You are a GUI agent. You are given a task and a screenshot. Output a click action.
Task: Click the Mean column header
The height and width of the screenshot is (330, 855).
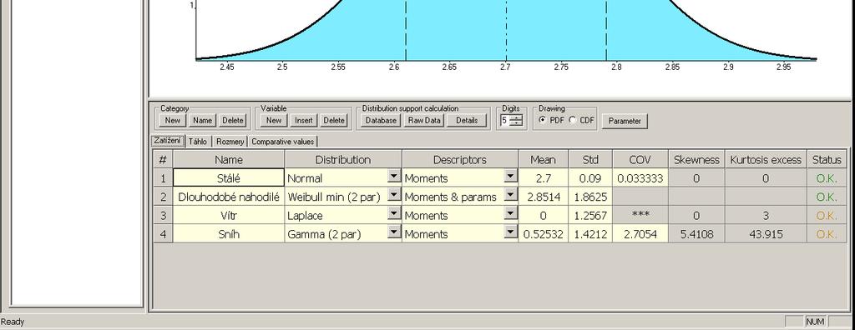(x=543, y=159)
